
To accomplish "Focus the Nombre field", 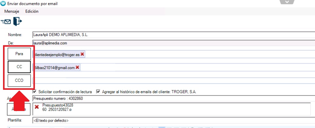I will (x=173, y=35).
